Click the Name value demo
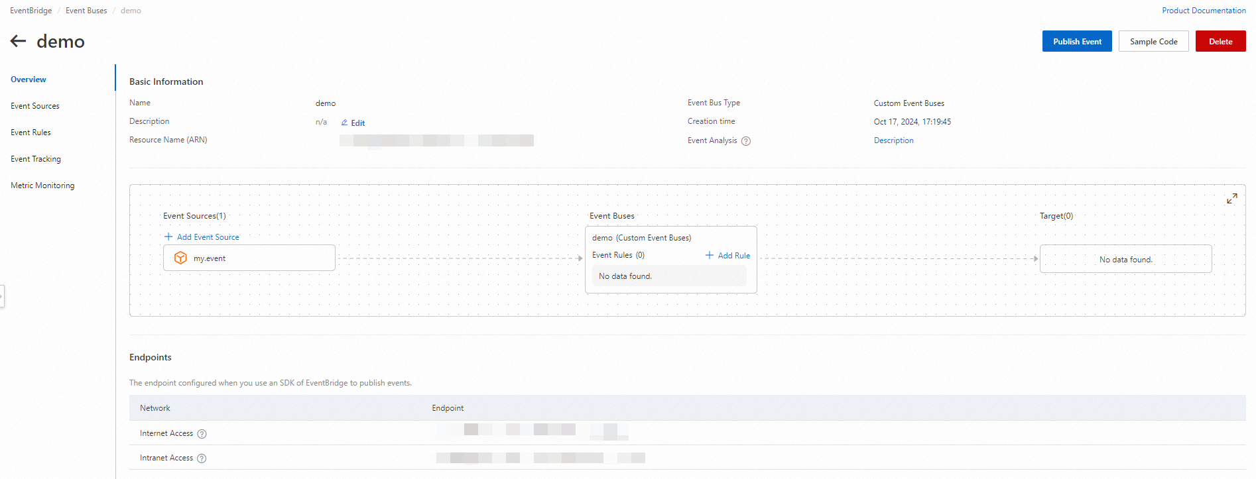Image resolution: width=1256 pixels, height=479 pixels. click(x=326, y=103)
